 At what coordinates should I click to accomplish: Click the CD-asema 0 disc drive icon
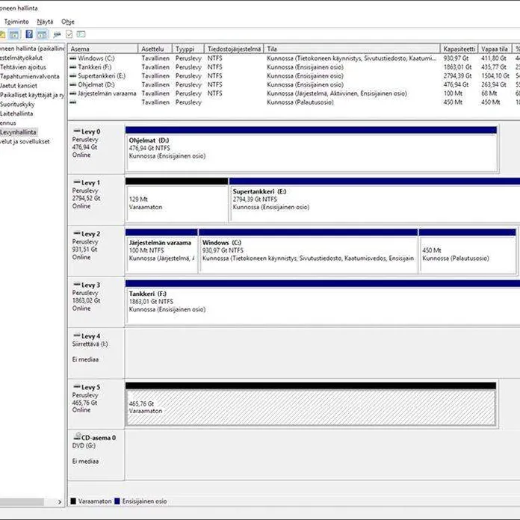(x=76, y=437)
